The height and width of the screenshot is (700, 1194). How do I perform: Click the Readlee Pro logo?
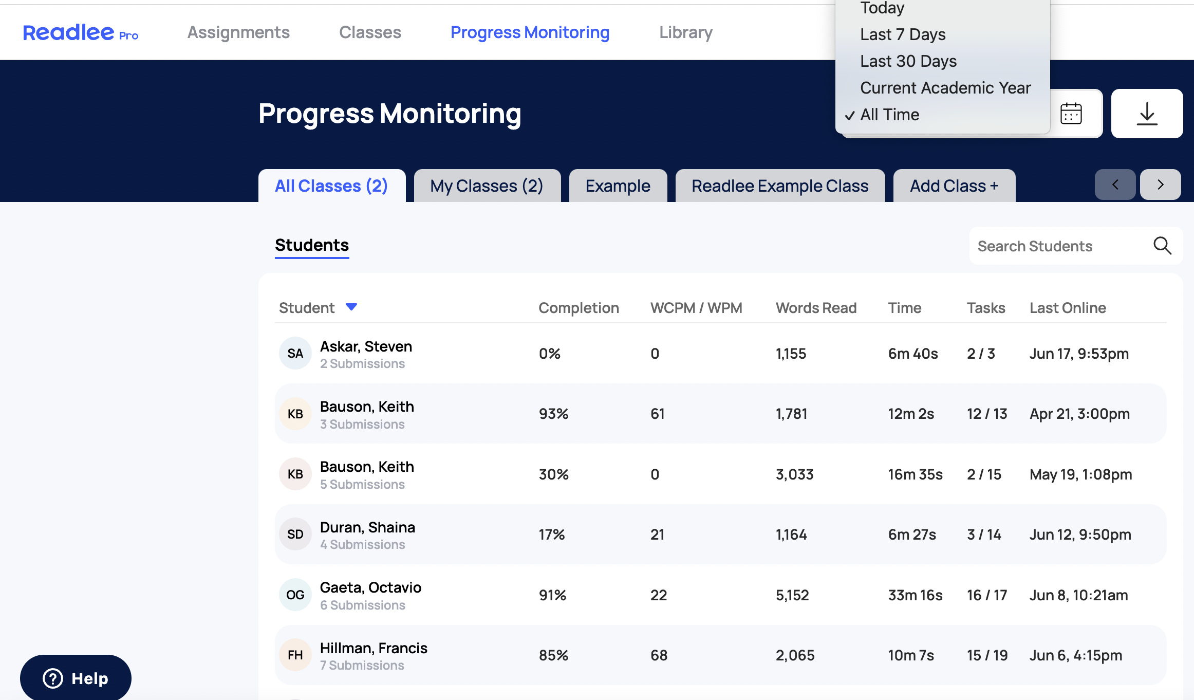81,32
